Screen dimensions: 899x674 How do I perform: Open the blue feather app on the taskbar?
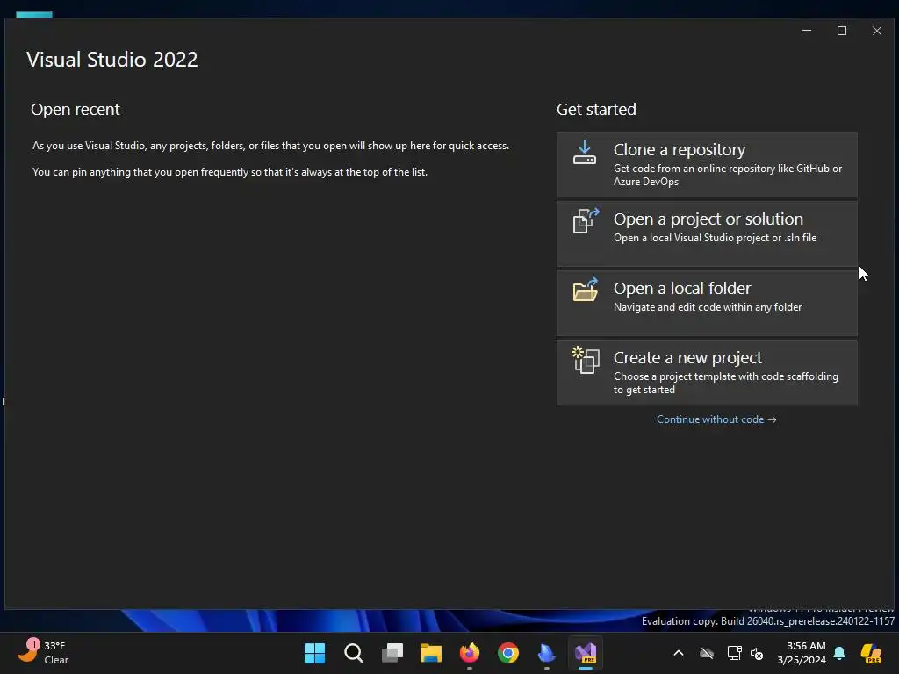(x=546, y=653)
